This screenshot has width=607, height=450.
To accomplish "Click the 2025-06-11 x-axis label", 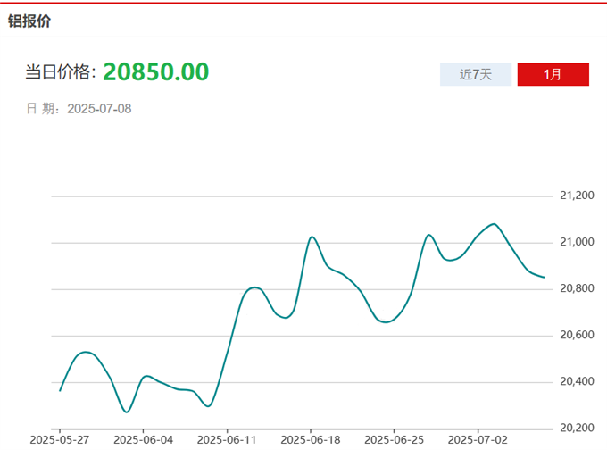I will (x=227, y=439).
